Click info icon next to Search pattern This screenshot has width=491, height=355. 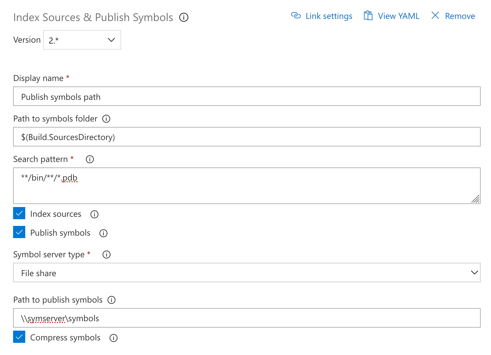[x=90, y=159]
